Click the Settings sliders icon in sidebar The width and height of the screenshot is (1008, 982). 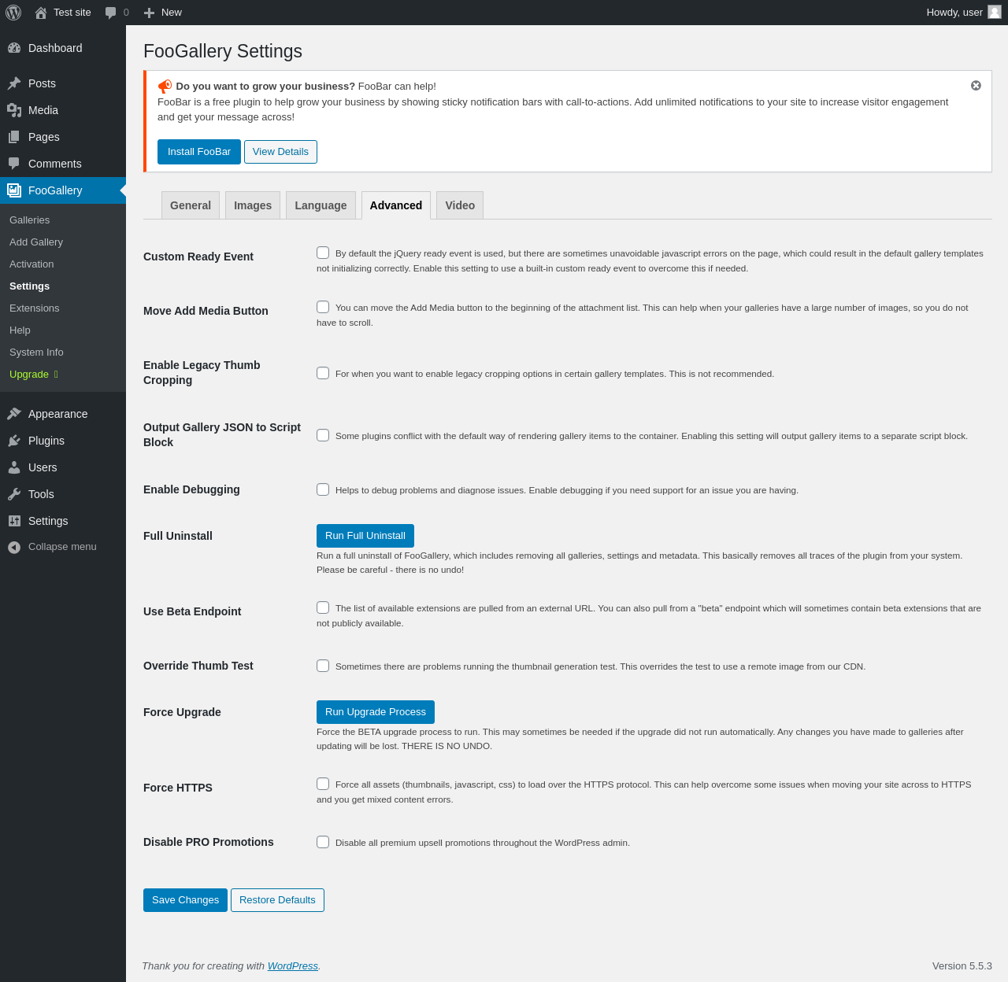[14, 521]
